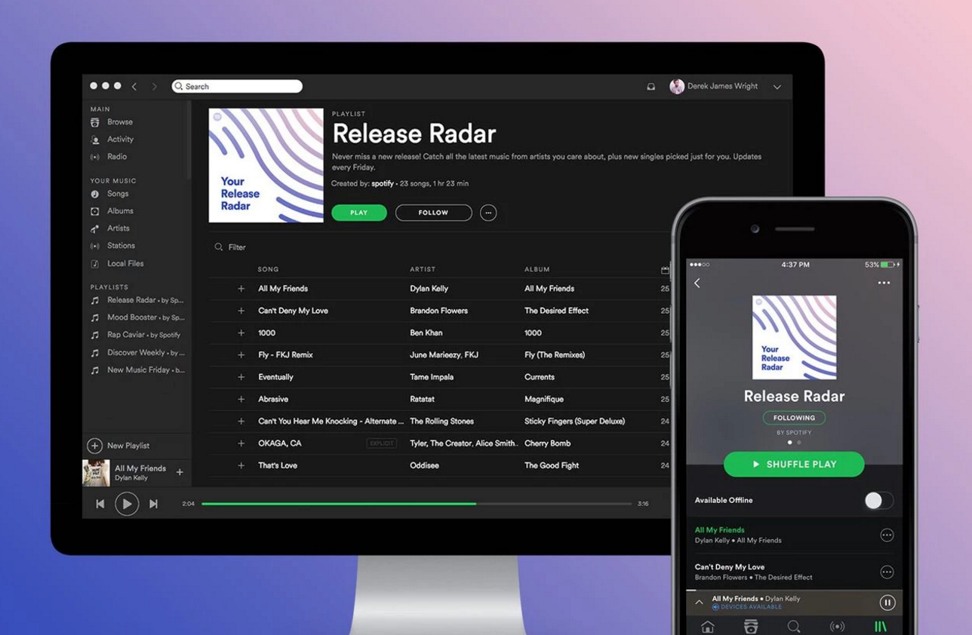Open the spotify creator link under the description
The image size is (972, 635).
(383, 183)
